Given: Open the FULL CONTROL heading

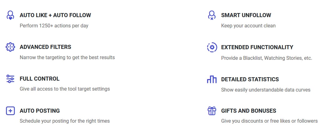Looking at the screenshot, I should 40,79.
